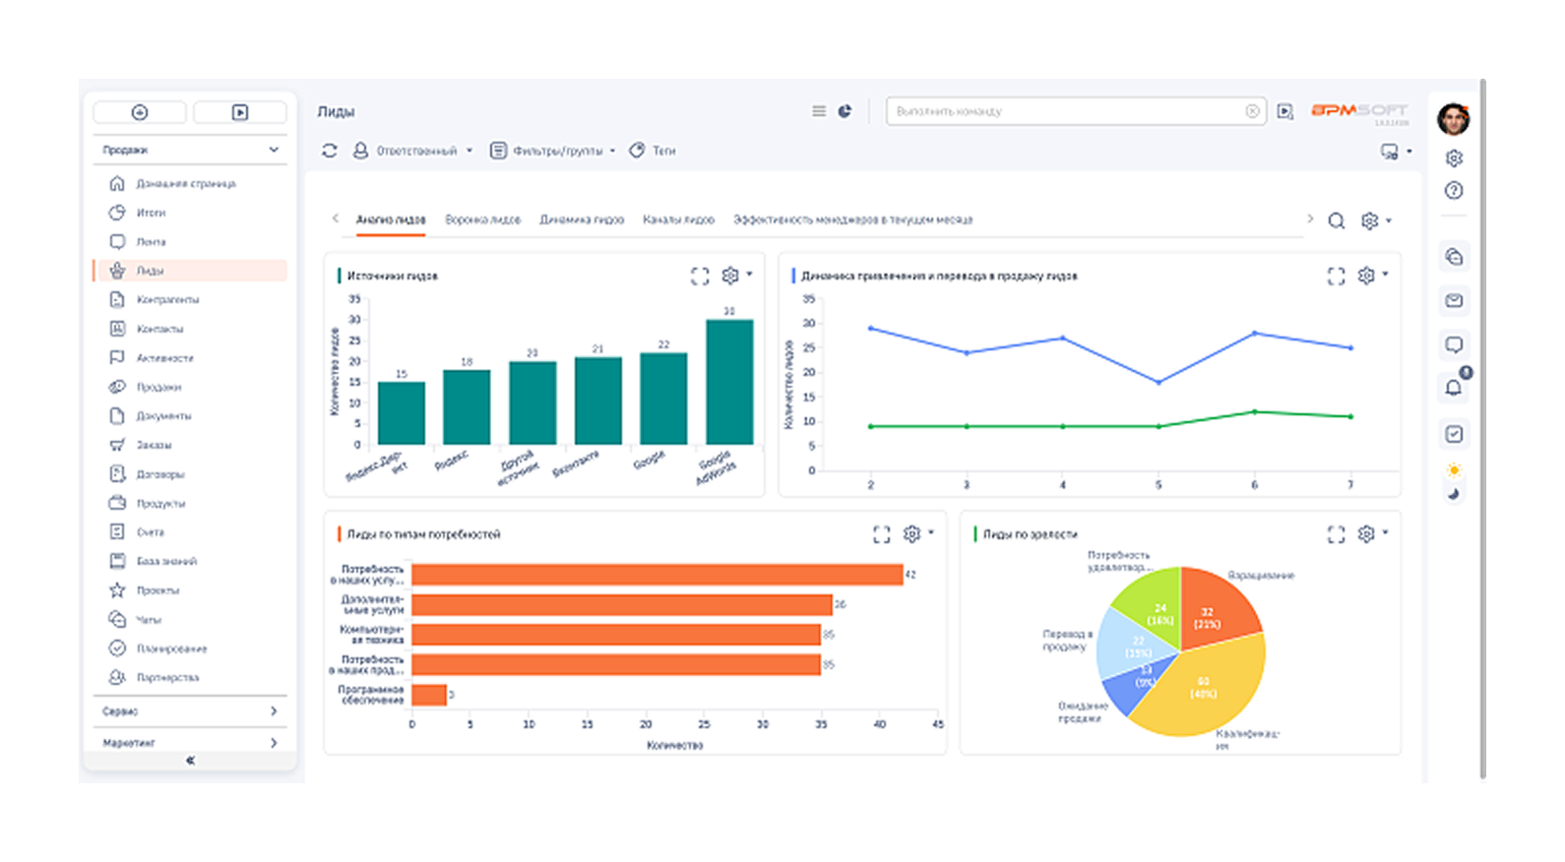Viewport: 1565px width, 862px height.
Task: Switch to the analytics pie chart view
Action: pyautogui.click(x=845, y=111)
